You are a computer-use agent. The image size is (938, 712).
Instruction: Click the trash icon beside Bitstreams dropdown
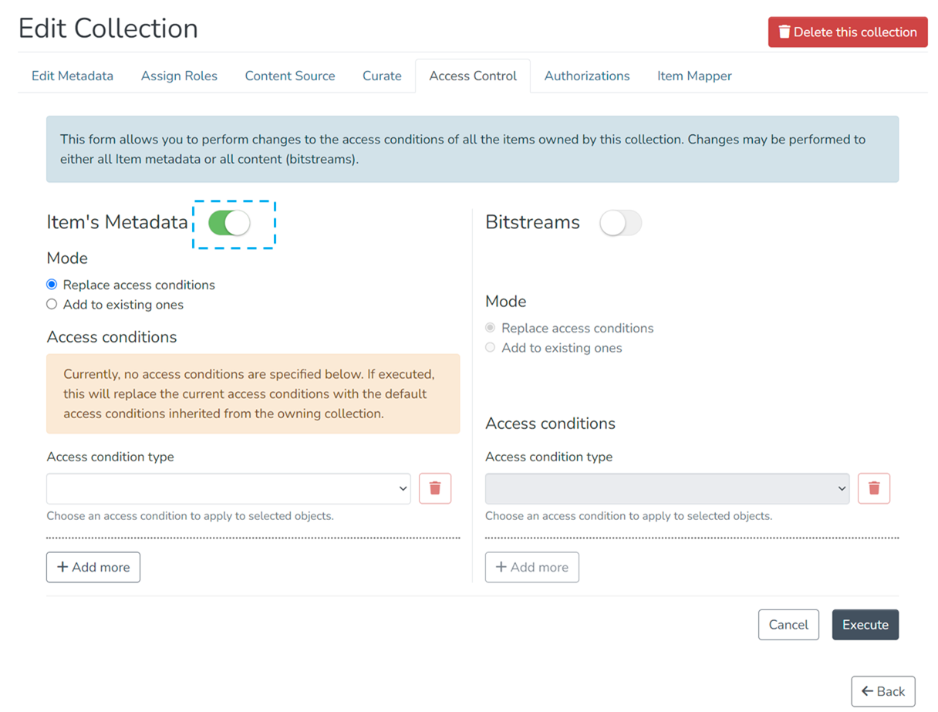coord(873,488)
